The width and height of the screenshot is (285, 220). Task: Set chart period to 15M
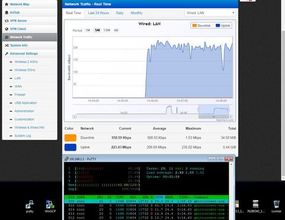click(x=107, y=30)
